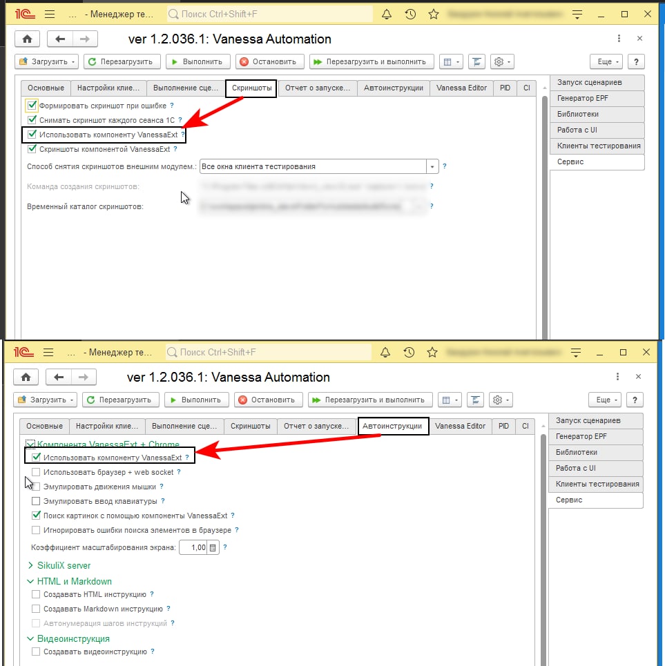Open table layout dropdown in bottom window
665x666 pixels.
[450, 400]
